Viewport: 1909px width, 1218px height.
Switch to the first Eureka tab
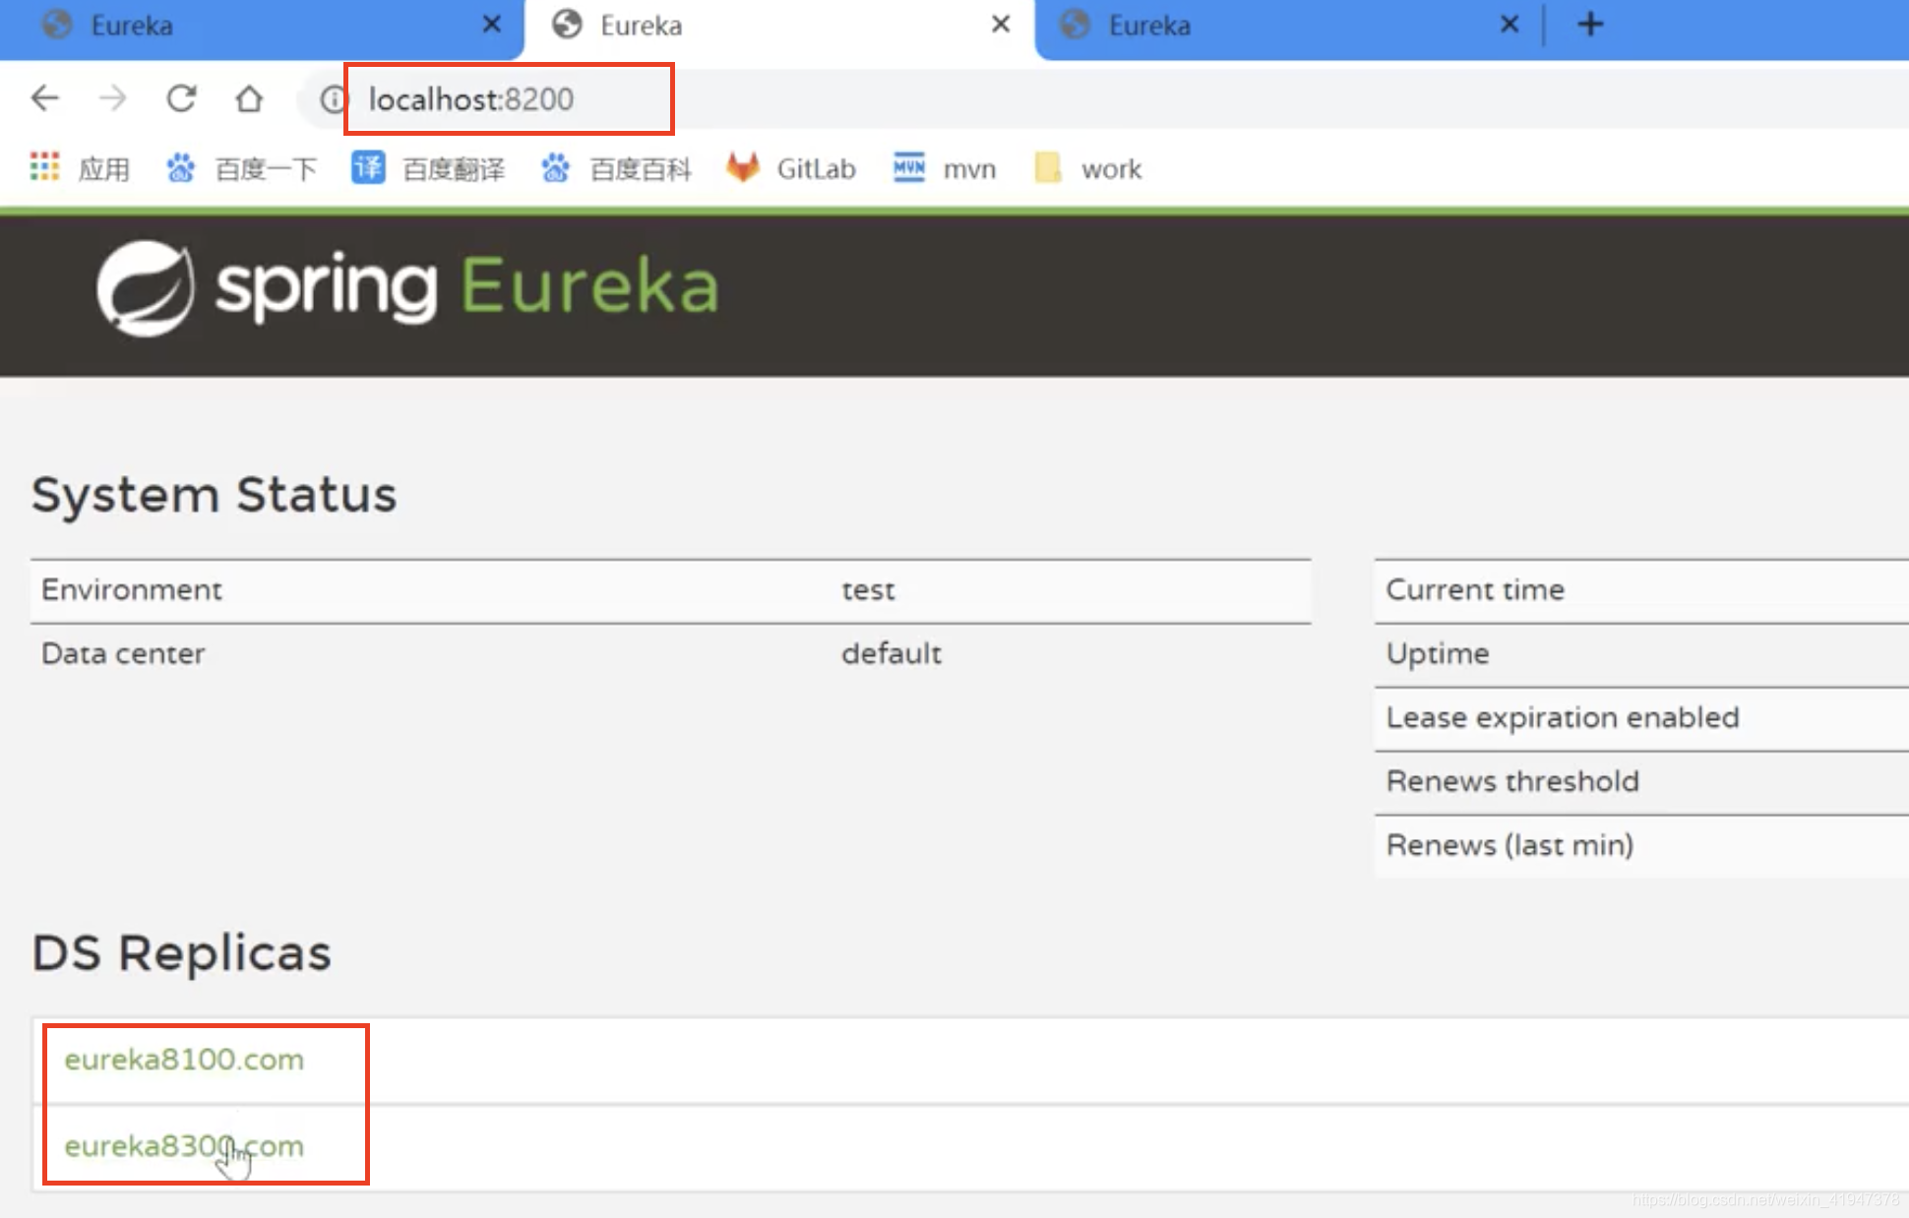pos(261,26)
